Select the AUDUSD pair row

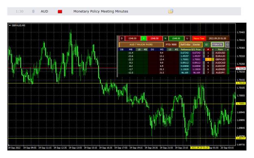220,53
